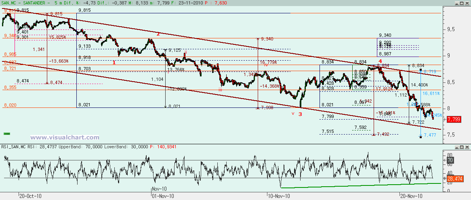This screenshot has width=471, height=200.
Task: Click the red 7,492 projection label
Action: coord(383,134)
